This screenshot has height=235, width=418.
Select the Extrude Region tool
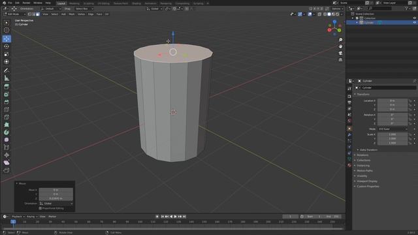tap(7, 87)
